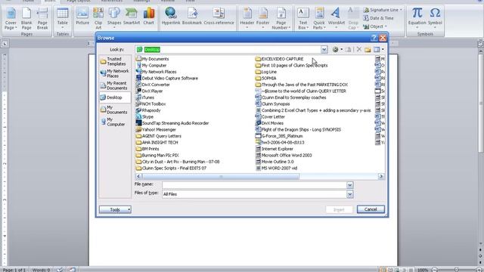Insert a Chart
484x272 pixels.
click(x=149, y=17)
